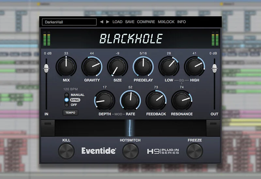Click the RESONANCE knob
Image resolution: width=261 pixels, height=179 pixels.
pyautogui.click(x=182, y=100)
